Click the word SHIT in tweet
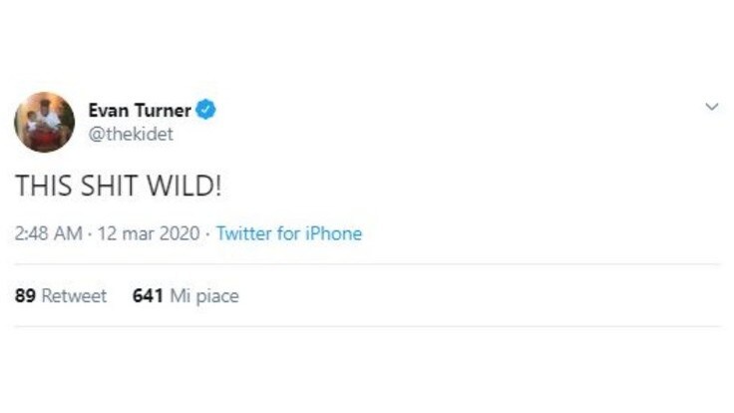 pyautogui.click(x=109, y=186)
